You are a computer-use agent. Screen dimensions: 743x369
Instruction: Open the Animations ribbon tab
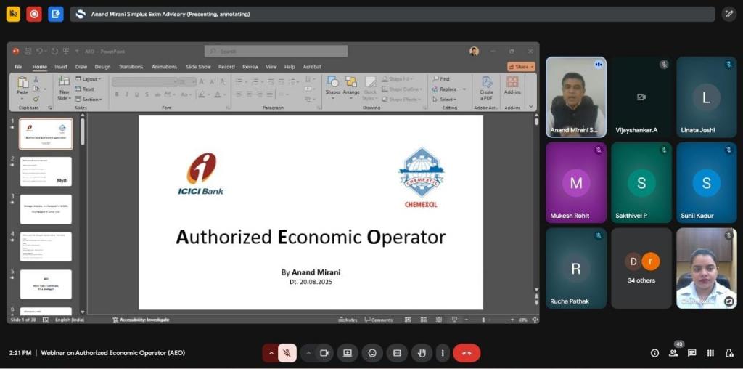pos(165,67)
